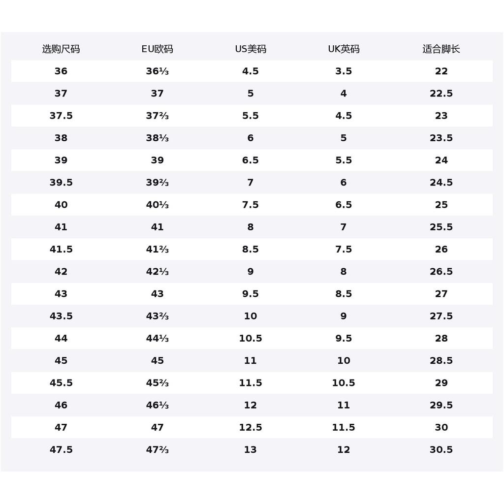Viewport: 504px width, 504px height.
Task: Click EU size 42⅓ cell
Action: (x=157, y=272)
